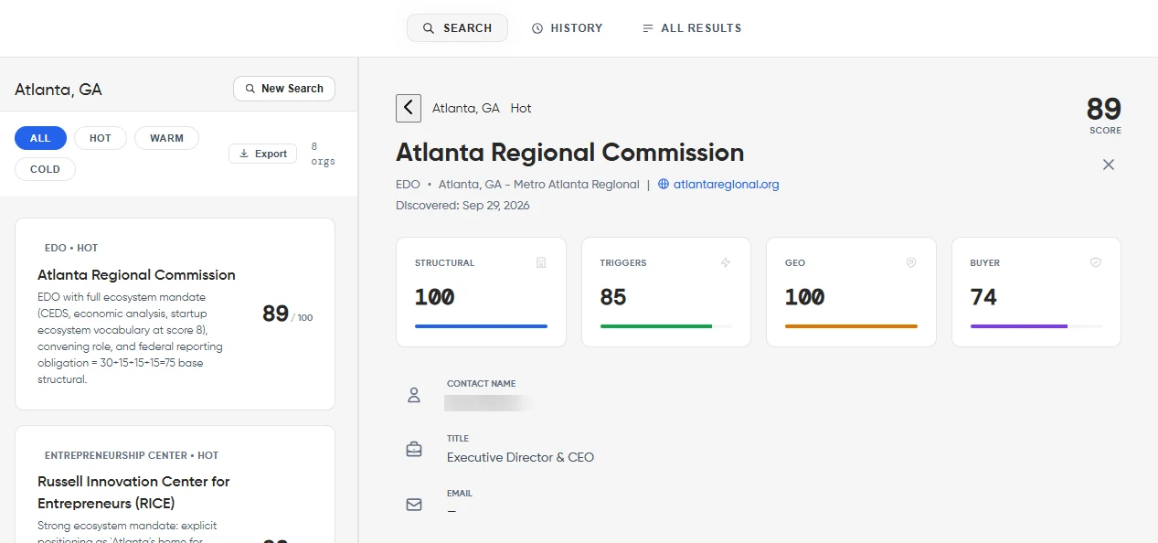This screenshot has width=1158, height=543.
Task: Click the building icon on Structural card
Action: click(x=541, y=262)
